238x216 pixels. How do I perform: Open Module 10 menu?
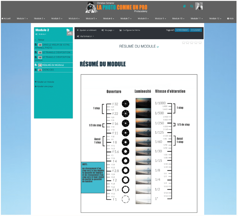click(178, 19)
